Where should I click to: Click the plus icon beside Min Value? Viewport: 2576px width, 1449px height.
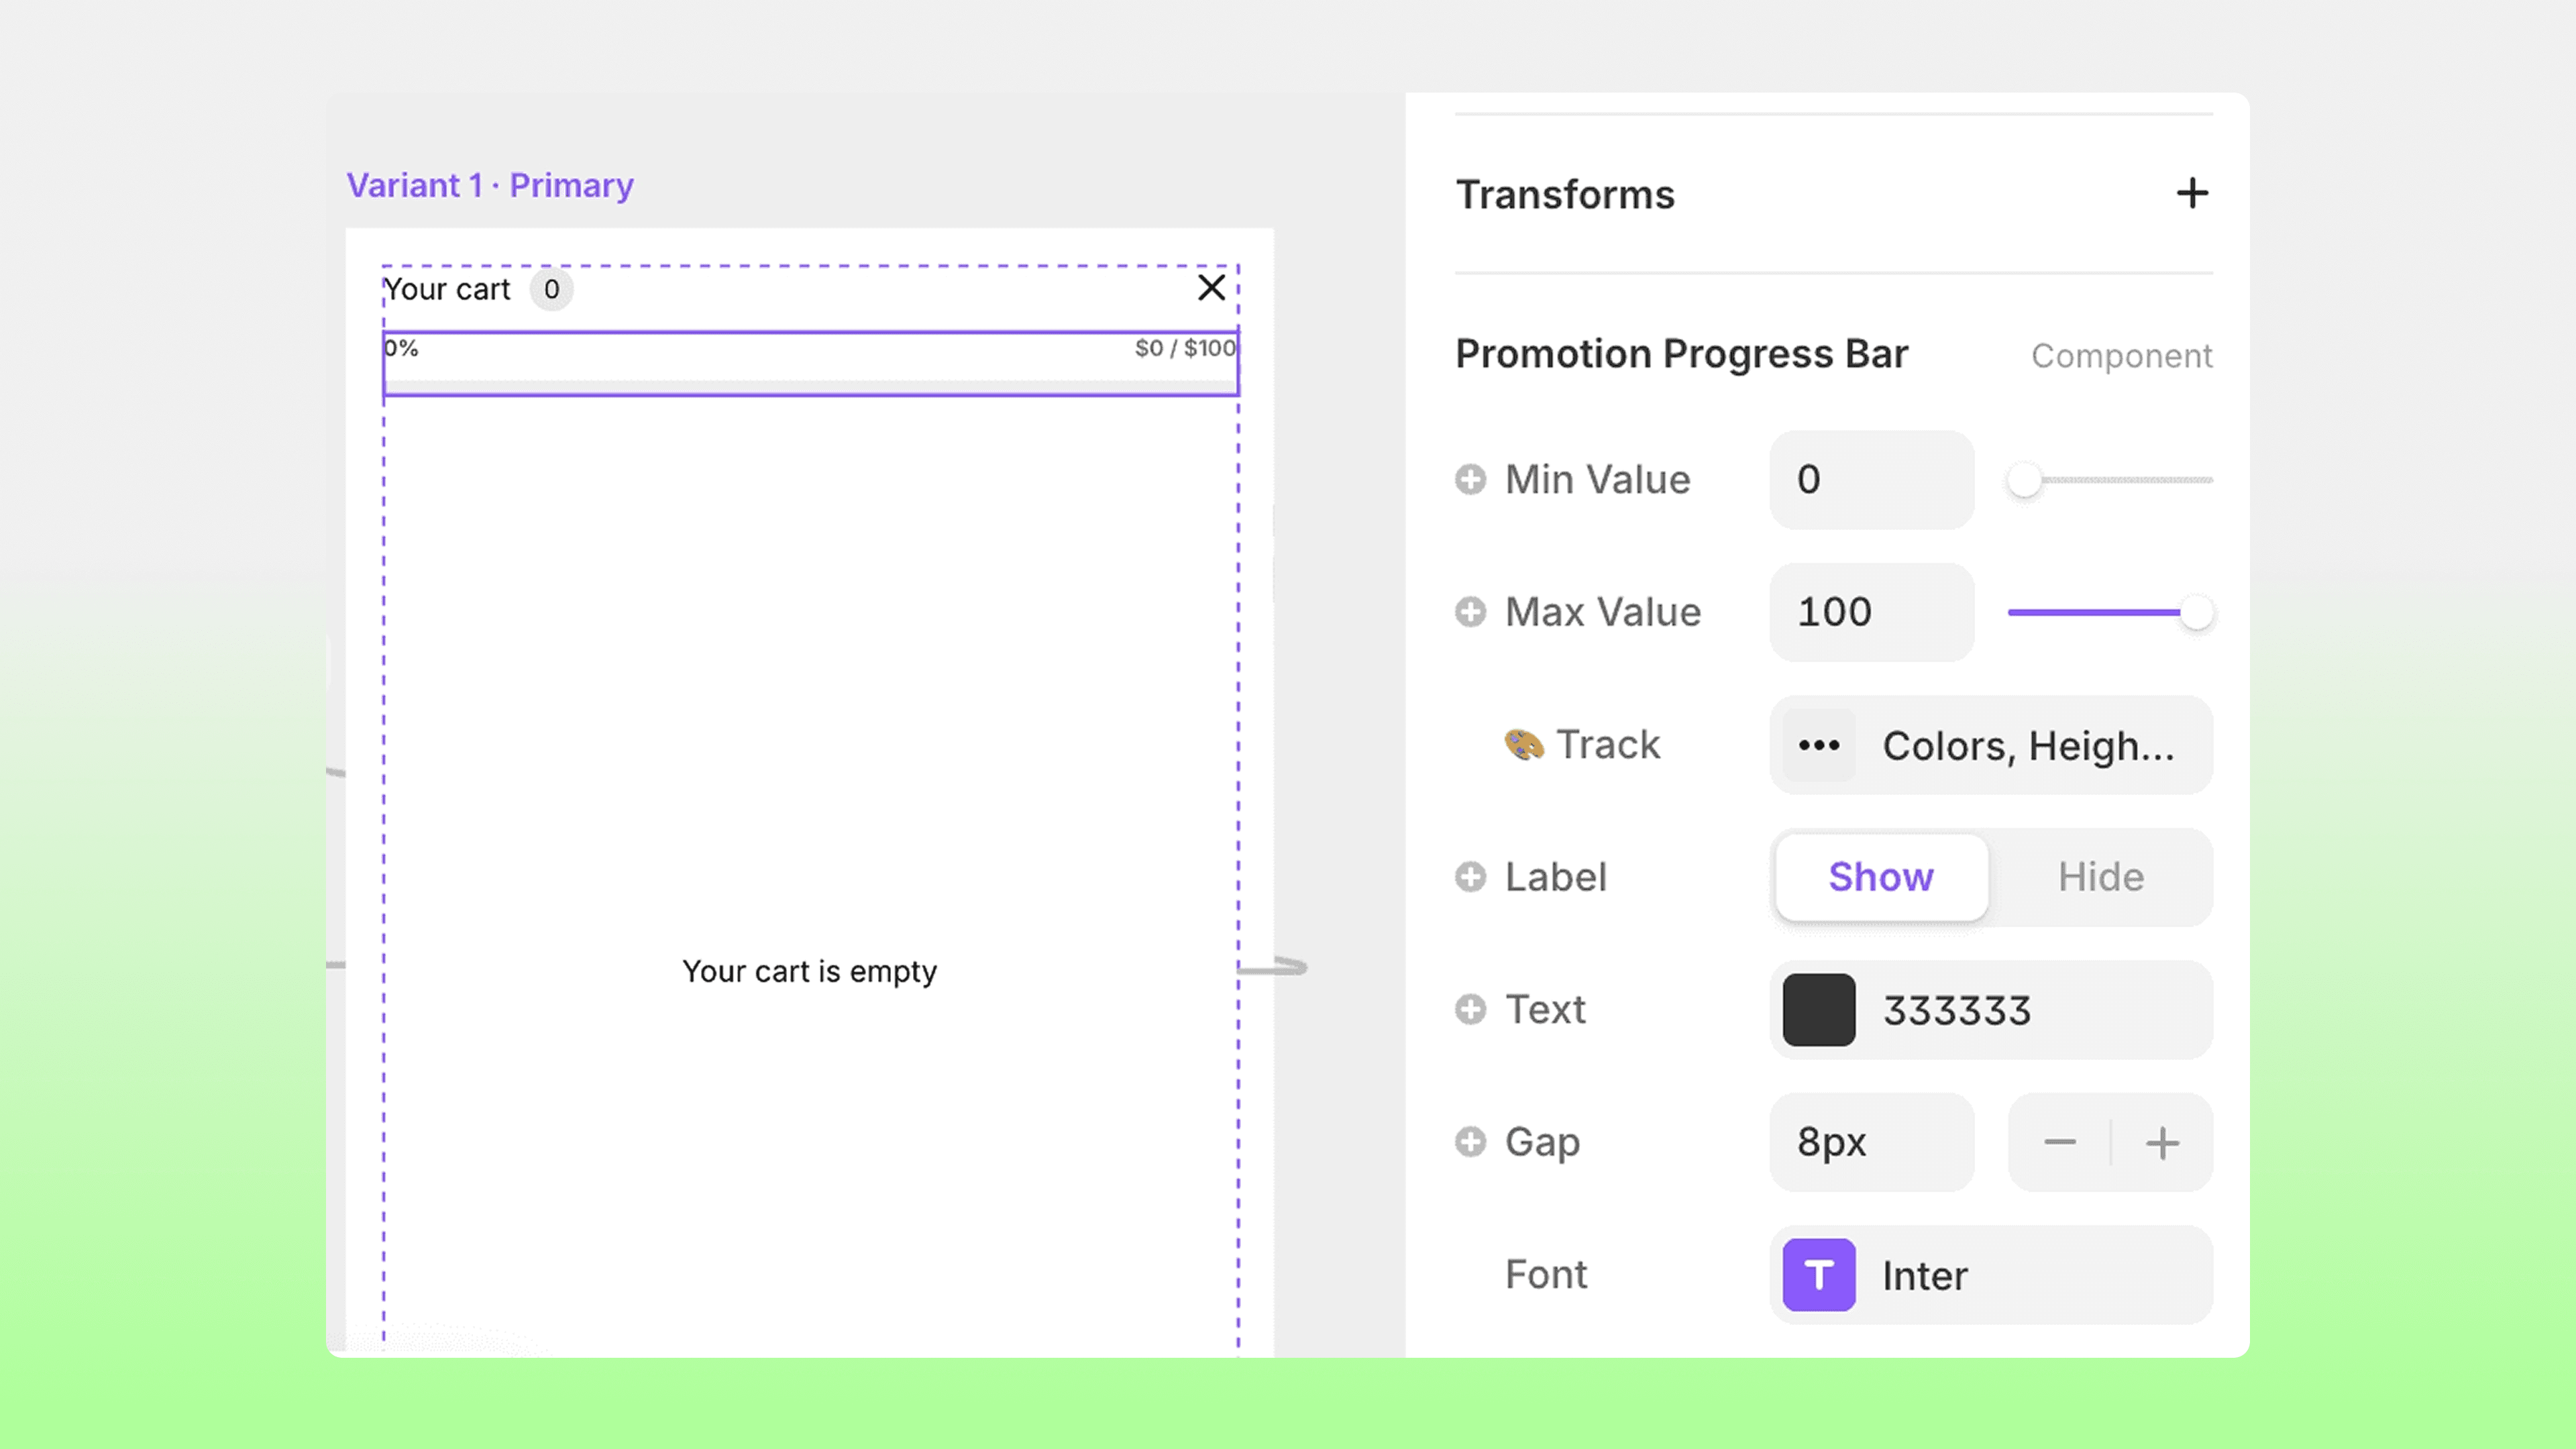(1470, 479)
